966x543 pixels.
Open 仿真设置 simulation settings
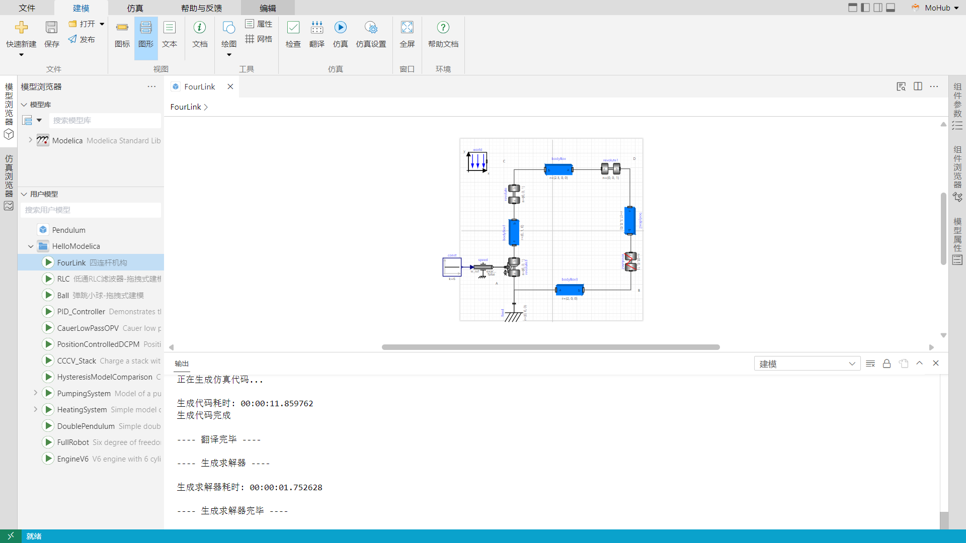[371, 34]
